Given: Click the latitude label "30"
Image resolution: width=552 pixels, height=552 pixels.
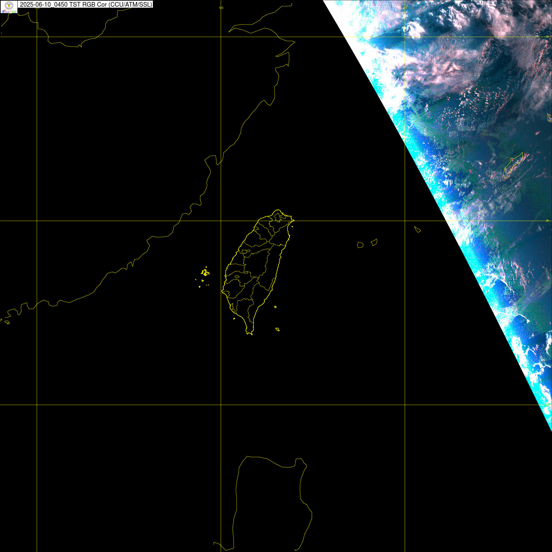Looking at the screenshot, I should tap(547, 36).
